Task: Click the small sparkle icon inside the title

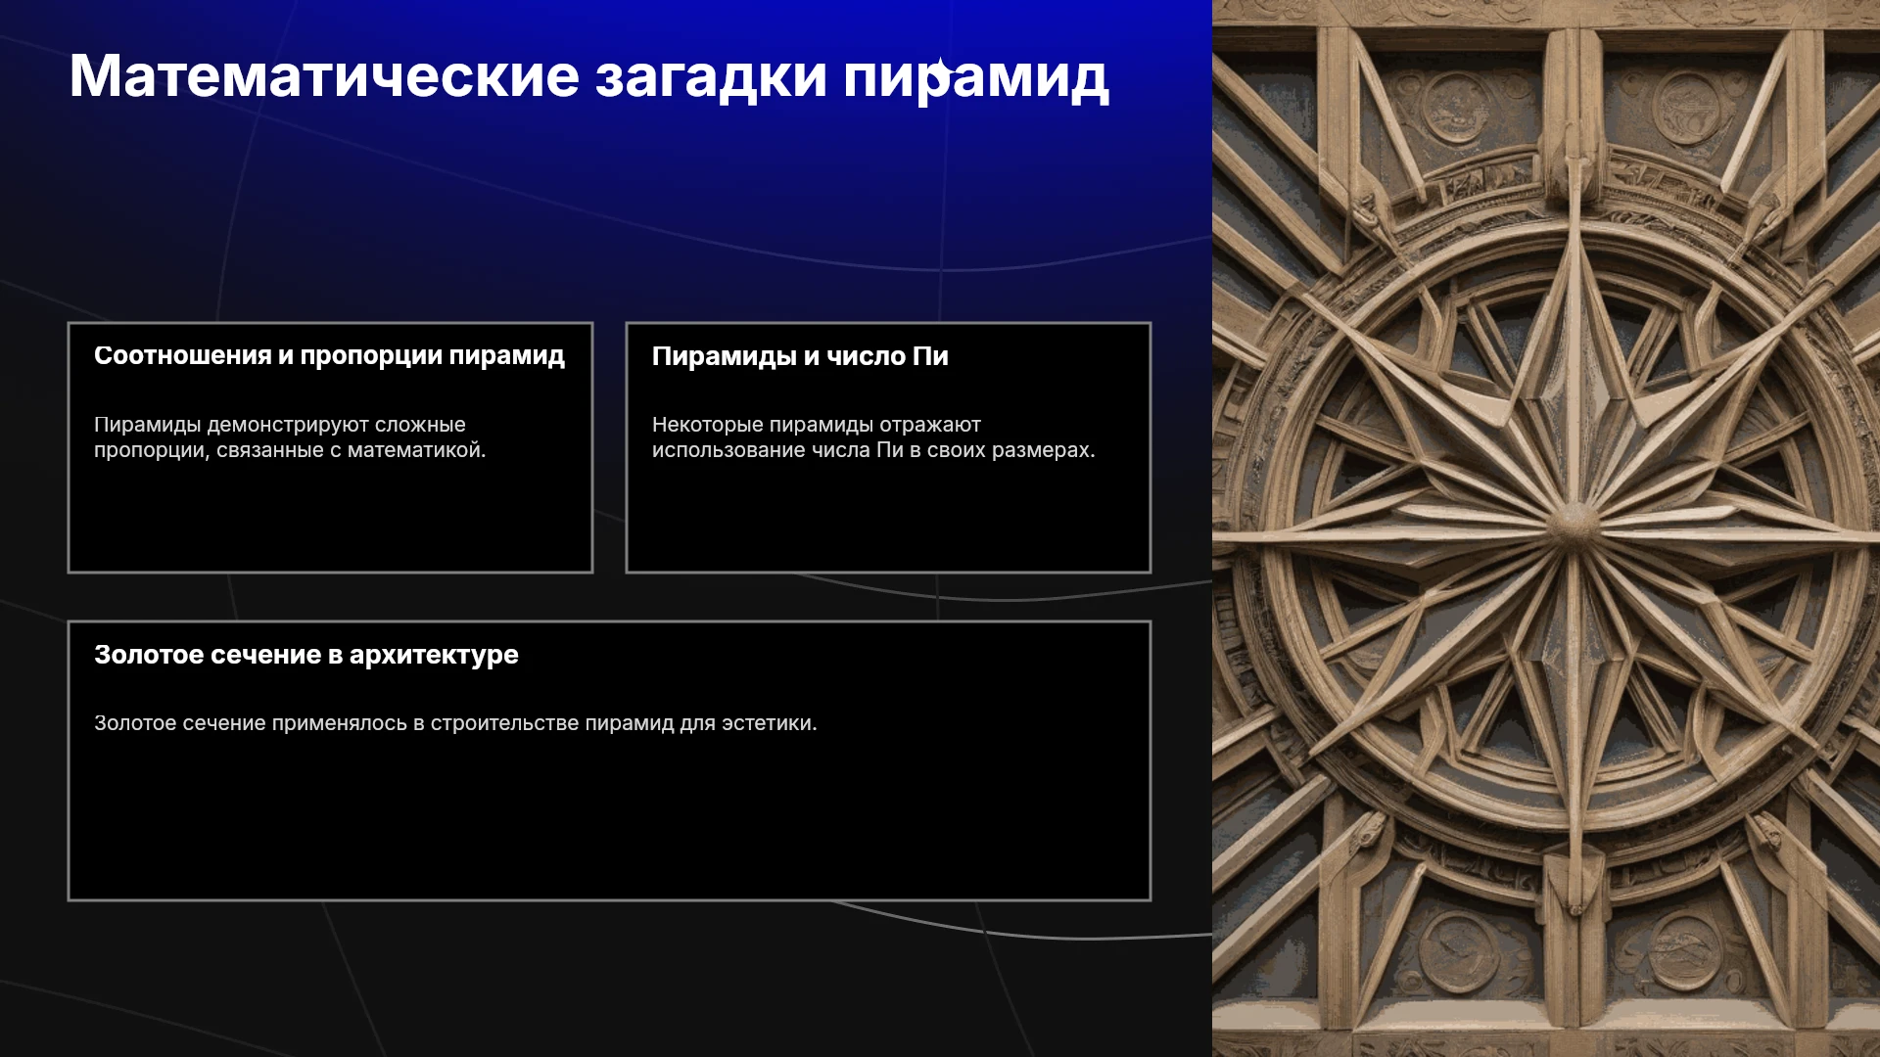Action: (940, 69)
